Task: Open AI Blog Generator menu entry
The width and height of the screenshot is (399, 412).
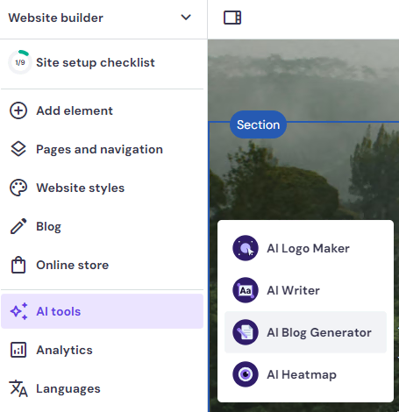Action: [x=305, y=332]
